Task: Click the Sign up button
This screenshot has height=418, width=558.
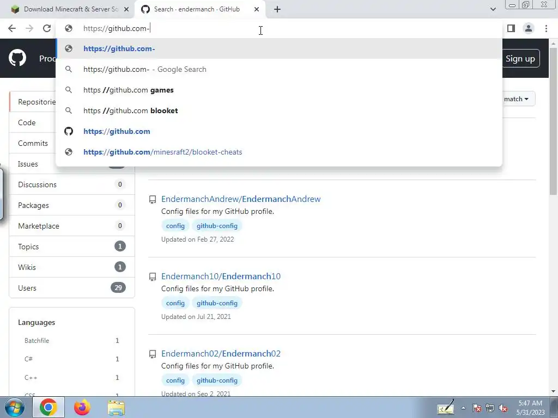Action: coord(520,58)
